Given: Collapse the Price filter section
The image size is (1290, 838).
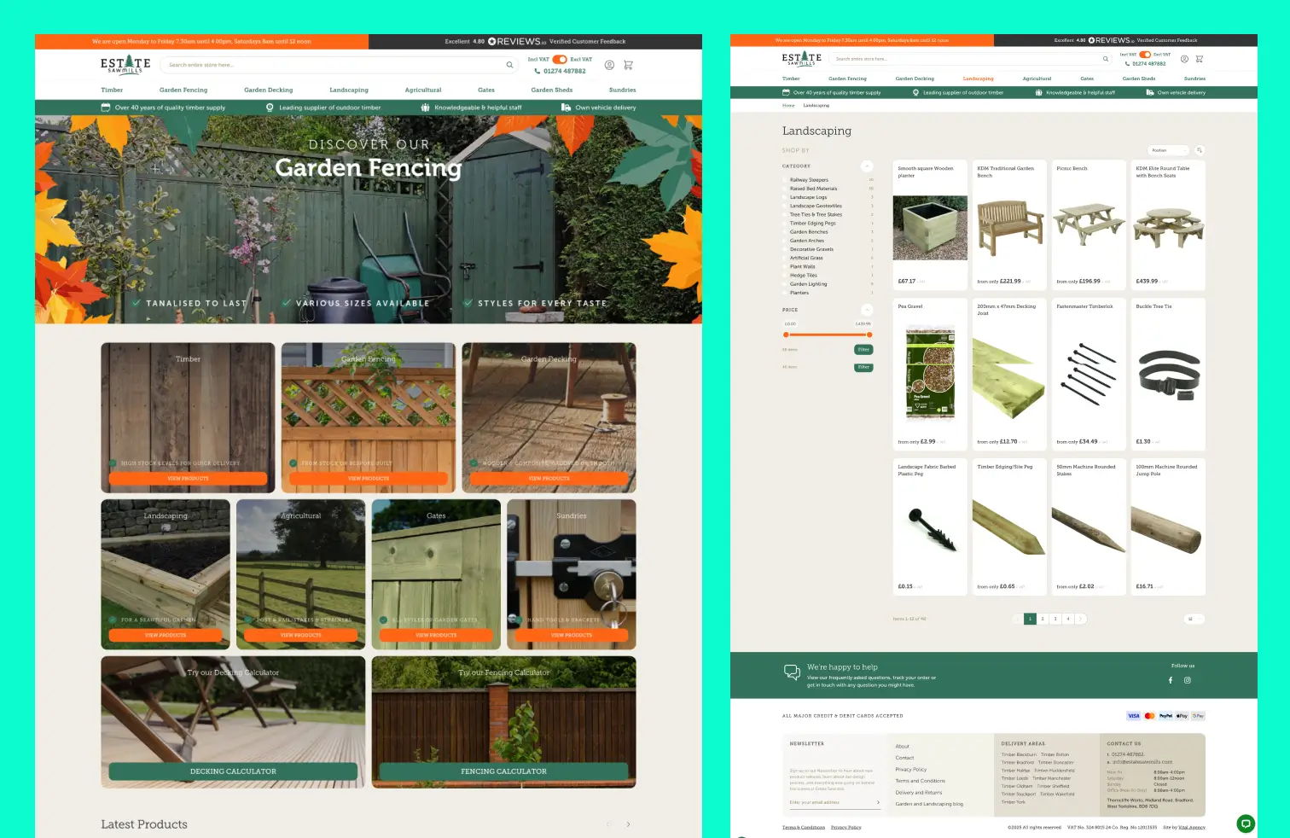Looking at the screenshot, I should (867, 310).
